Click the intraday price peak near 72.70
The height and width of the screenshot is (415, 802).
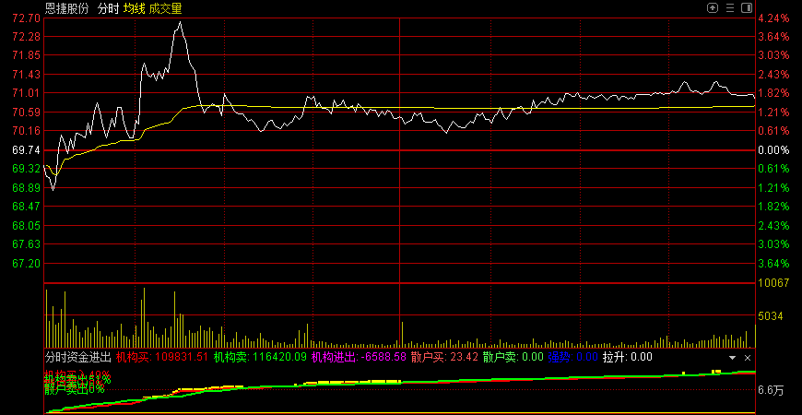(x=179, y=23)
